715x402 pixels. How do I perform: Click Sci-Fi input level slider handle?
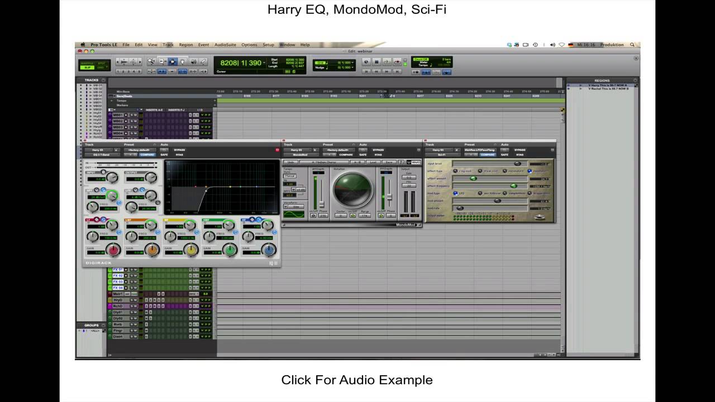(x=517, y=164)
